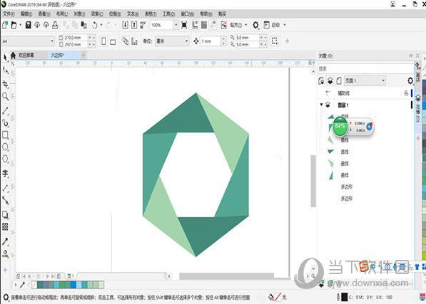426x304 pixels.
Task: Toggle Snap Off button
Action: pyautogui.click(x=223, y=25)
